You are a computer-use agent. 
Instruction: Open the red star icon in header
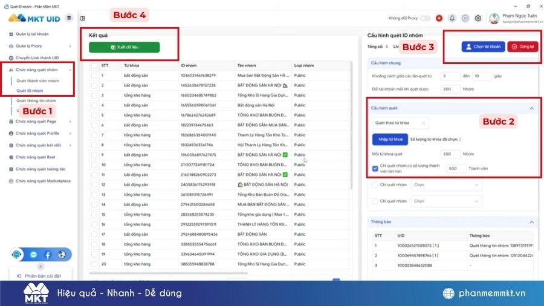[439, 18]
